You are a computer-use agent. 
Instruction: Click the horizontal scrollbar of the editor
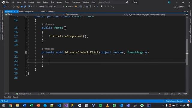99,94
